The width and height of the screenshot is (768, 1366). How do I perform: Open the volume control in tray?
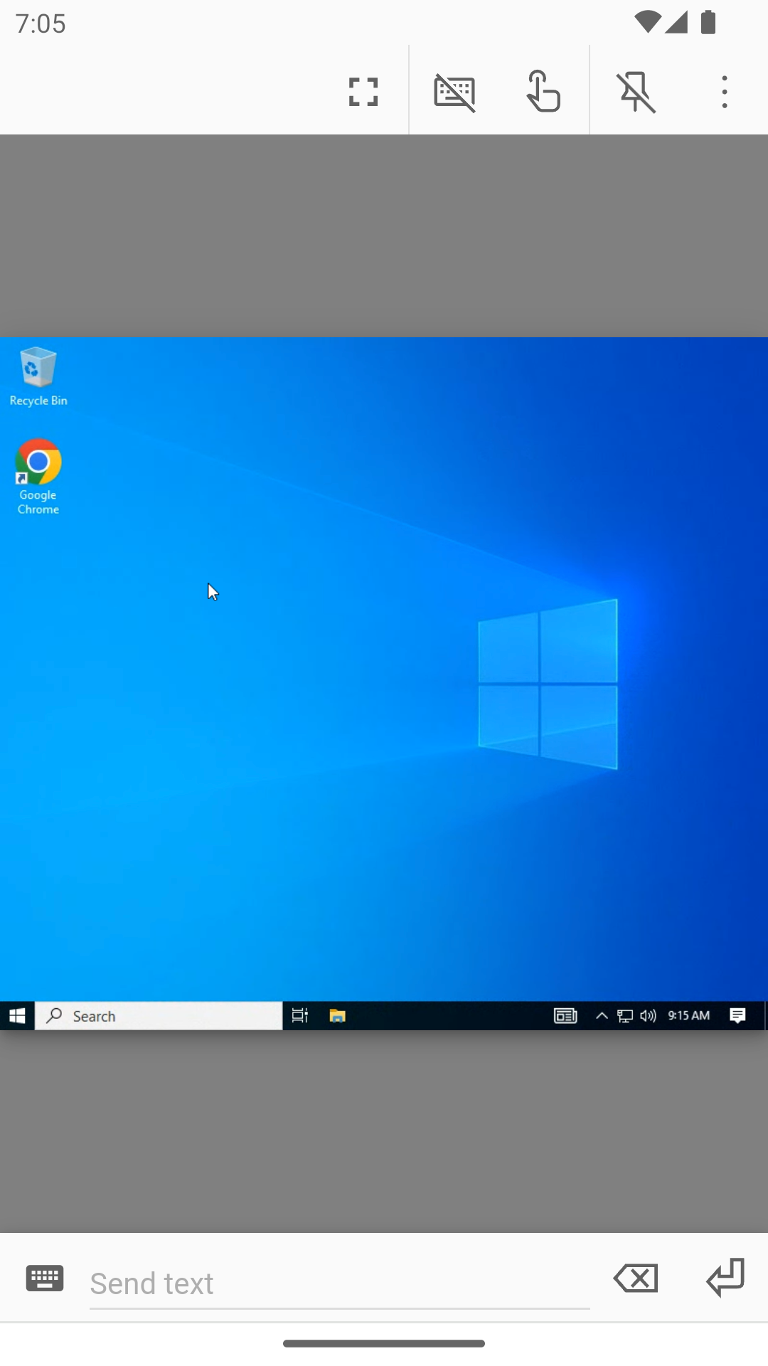[x=648, y=1016]
